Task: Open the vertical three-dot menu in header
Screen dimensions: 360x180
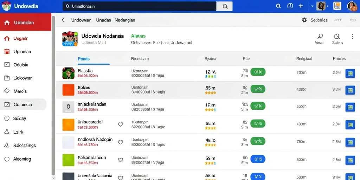Action: pos(352,36)
